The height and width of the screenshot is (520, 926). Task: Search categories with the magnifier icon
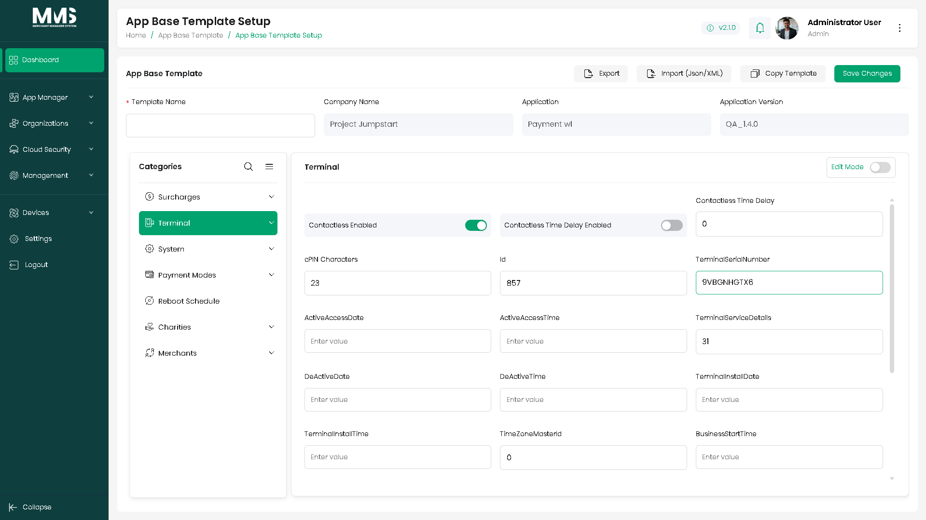(249, 166)
